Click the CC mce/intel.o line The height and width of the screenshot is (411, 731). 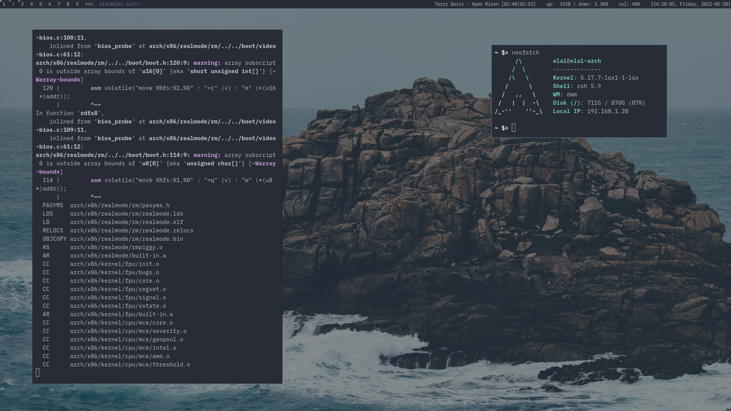[109, 348]
